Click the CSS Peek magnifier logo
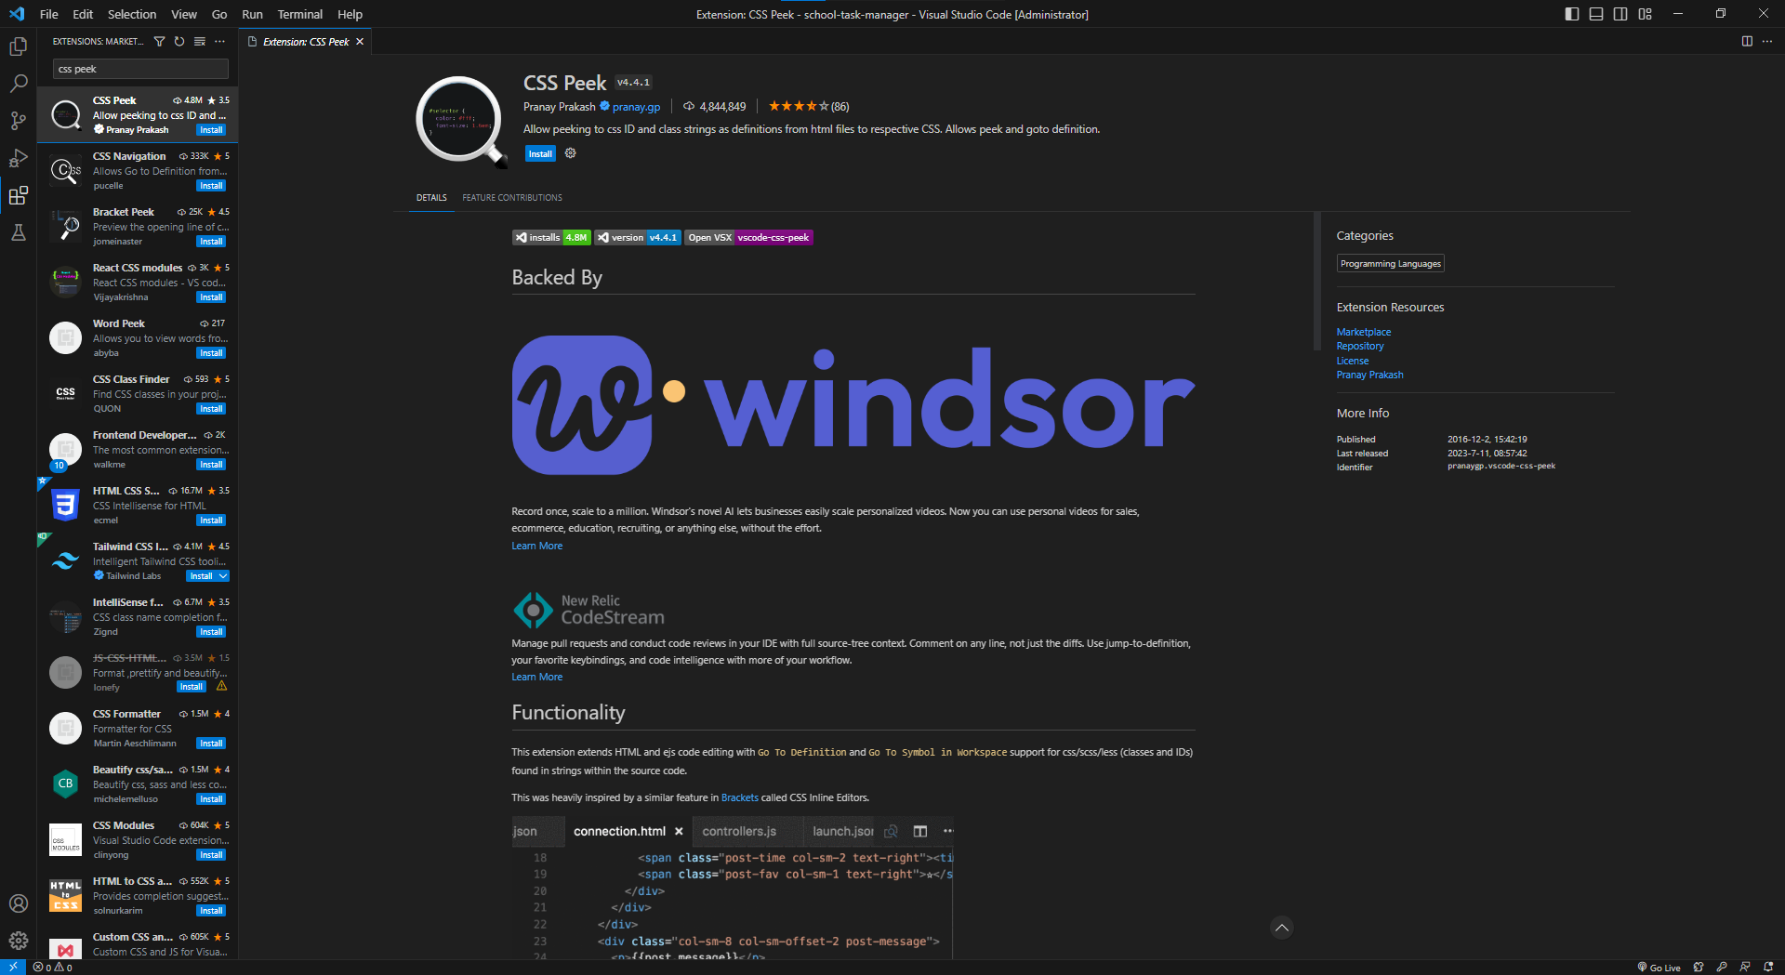This screenshot has height=975, width=1785. click(x=461, y=122)
